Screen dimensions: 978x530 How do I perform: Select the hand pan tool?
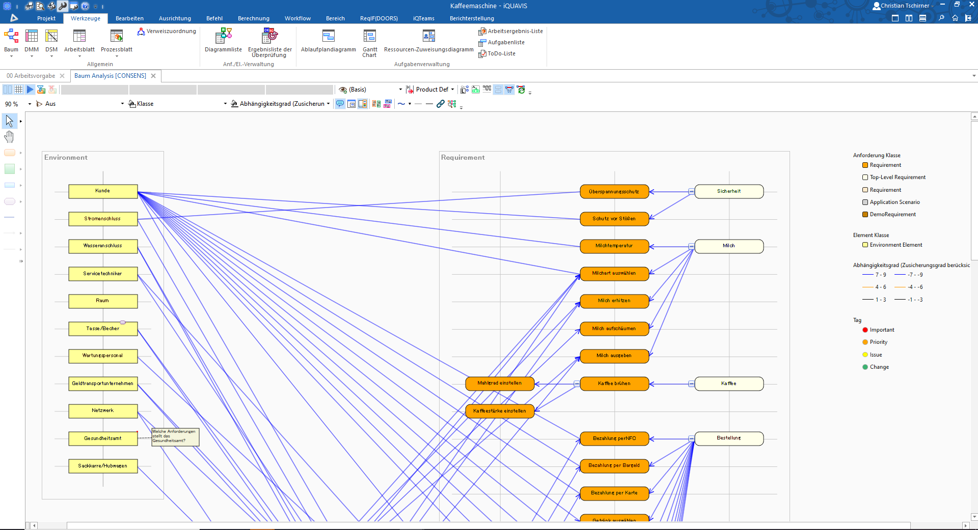tap(9, 137)
